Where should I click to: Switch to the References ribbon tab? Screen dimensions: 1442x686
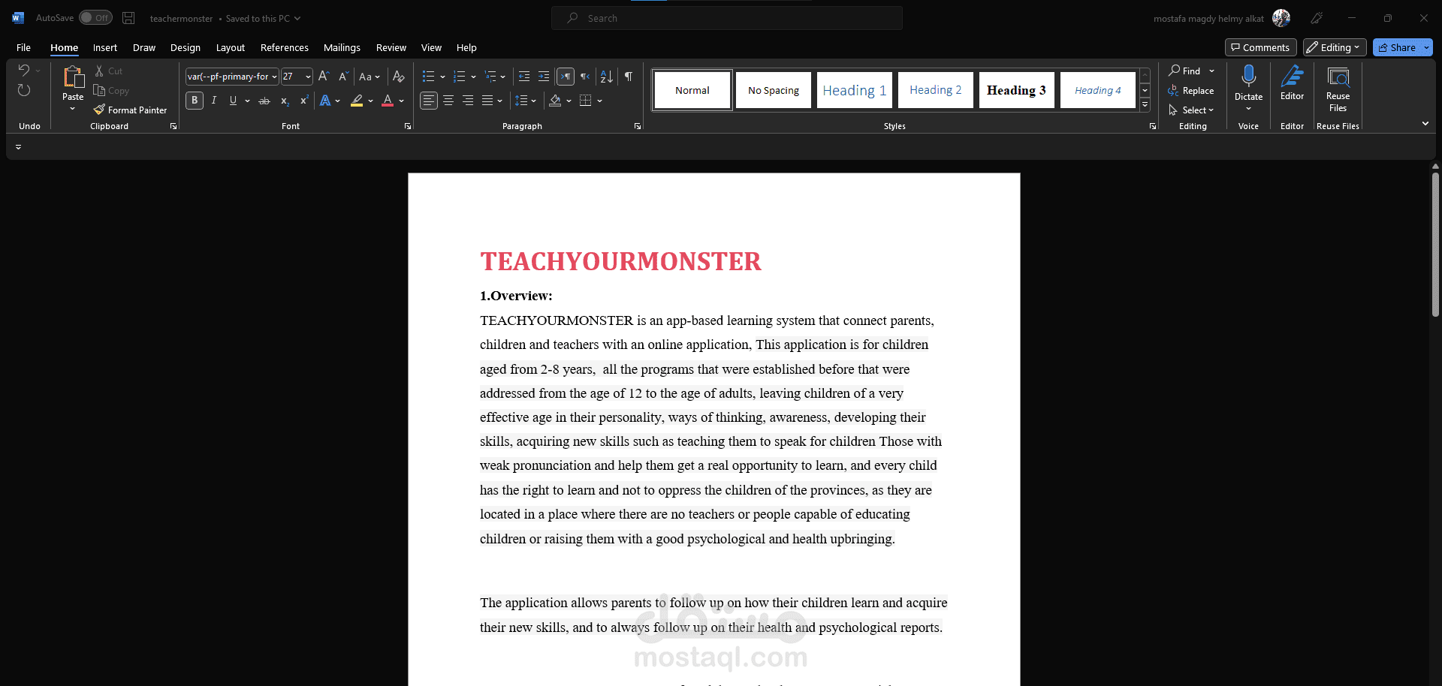point(284,47)
